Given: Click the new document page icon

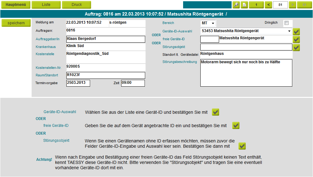Looking at the screenshot, I should click(x=244, y=5).
